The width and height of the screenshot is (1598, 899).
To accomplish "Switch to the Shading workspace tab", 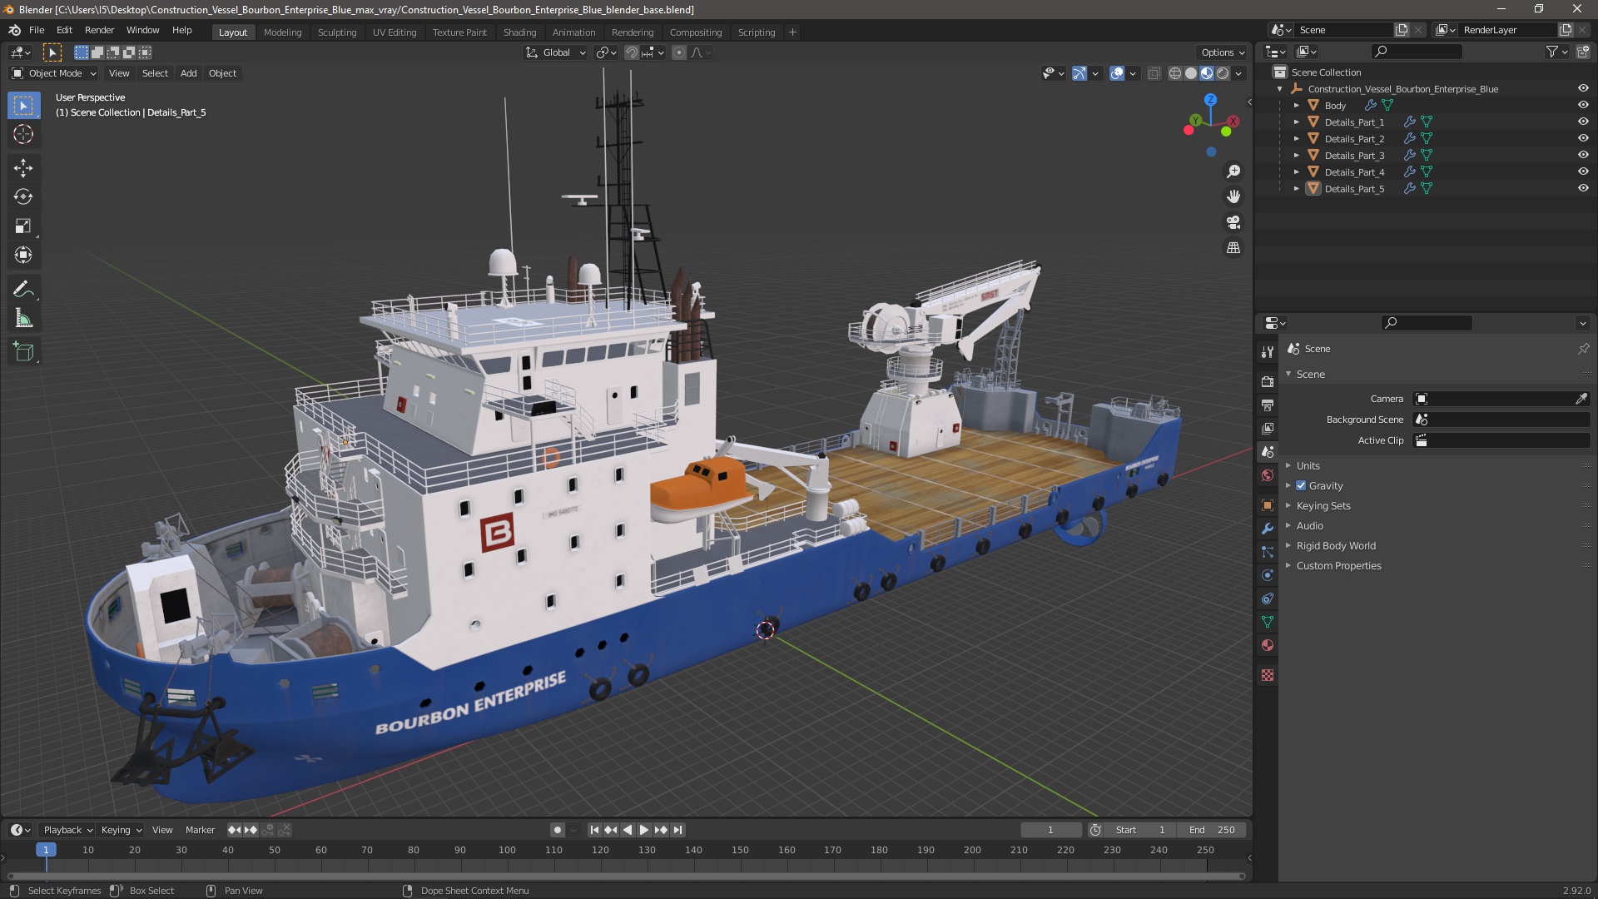I will 519,32.
